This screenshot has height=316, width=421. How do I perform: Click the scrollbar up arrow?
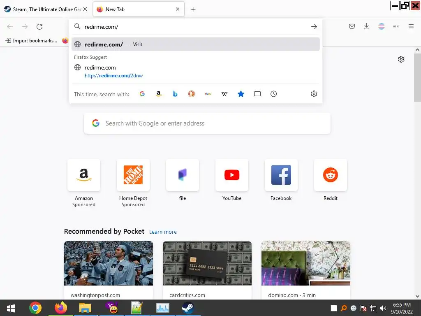pyautogui.click(x=418, y=50)
